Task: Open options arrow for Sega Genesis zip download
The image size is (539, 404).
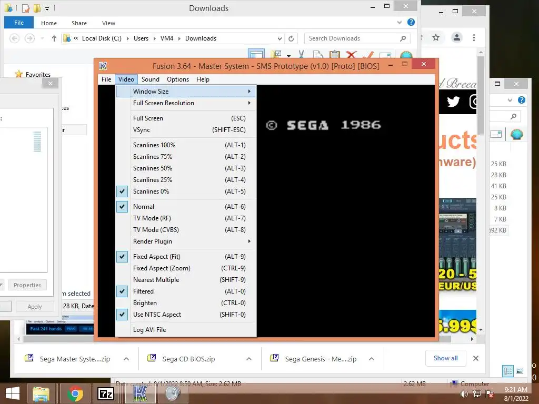Action: (x=372, y=359)
